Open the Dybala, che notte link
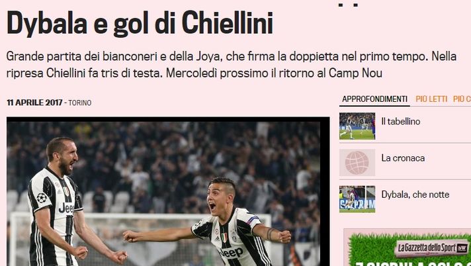Screen dimensions: 471x266 pos(415,195)
